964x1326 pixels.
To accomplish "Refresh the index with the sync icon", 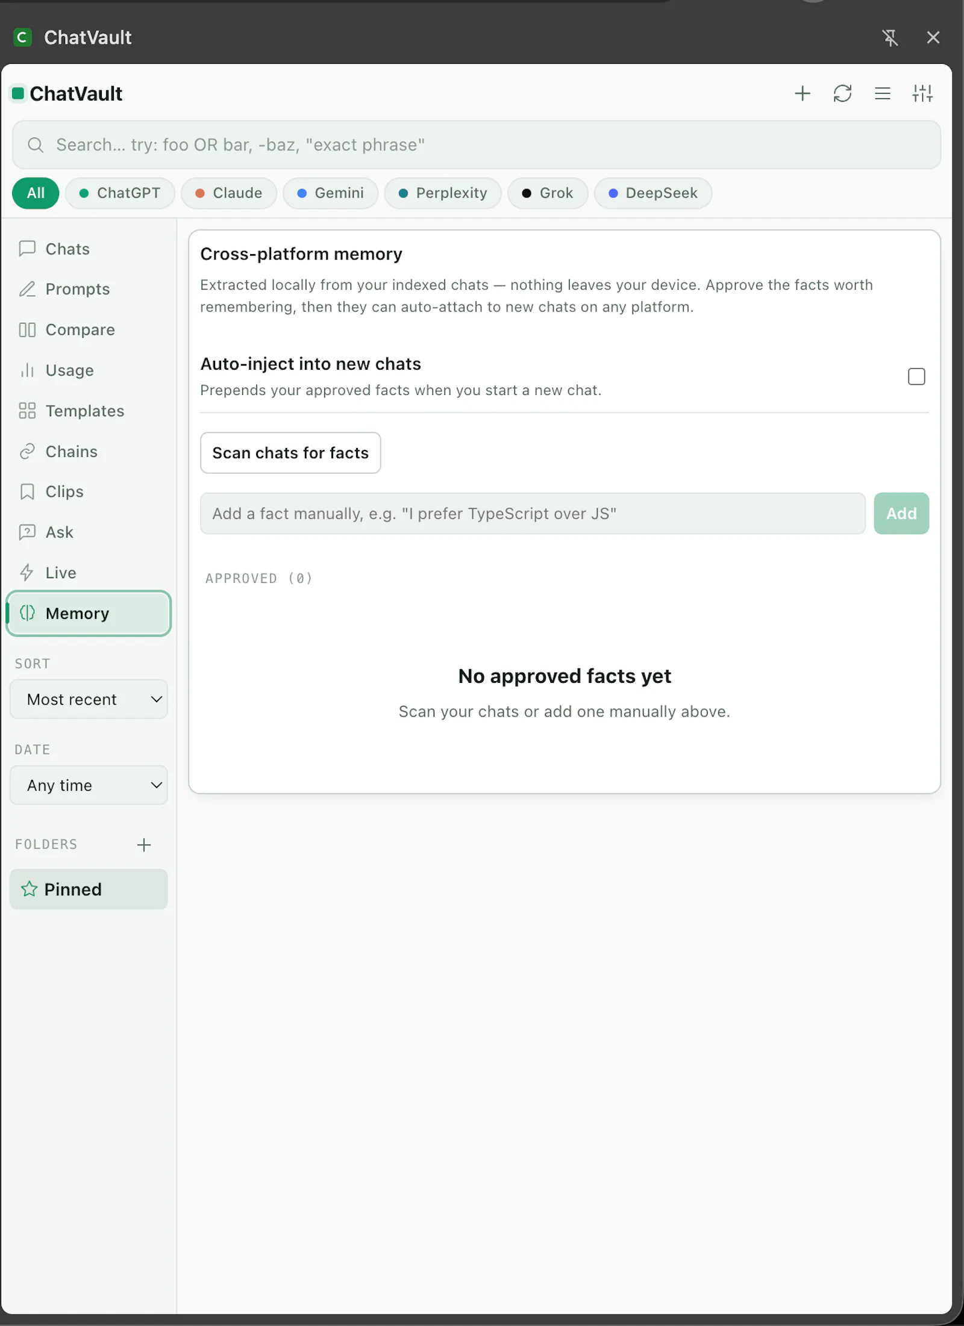I will tap(842, 93).
